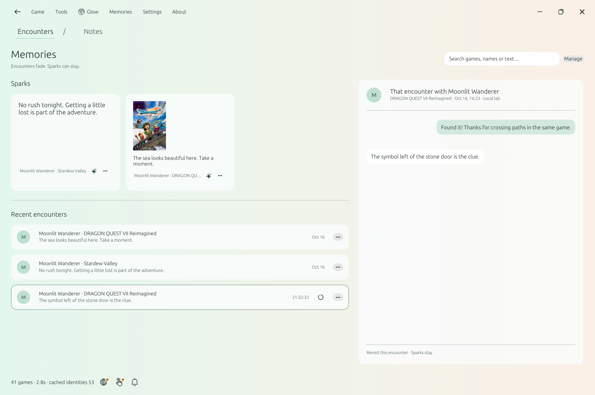Click the globe network status icon
The image size is (595, 395).
click(104, 382)
